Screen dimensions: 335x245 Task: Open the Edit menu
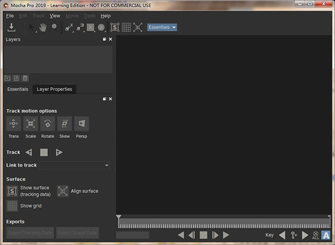(23, 16)
